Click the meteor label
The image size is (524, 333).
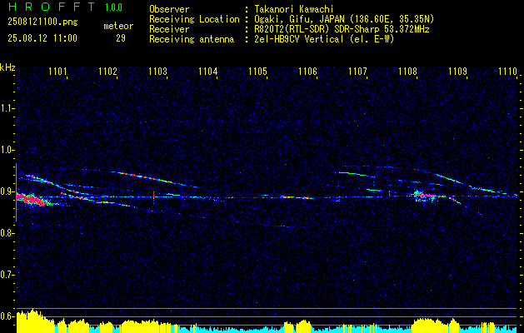pos(118,26)
